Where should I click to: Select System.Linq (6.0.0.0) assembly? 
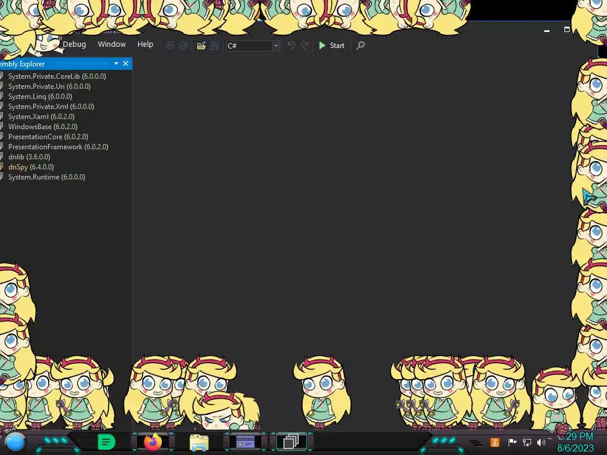(x=40, y=97)
